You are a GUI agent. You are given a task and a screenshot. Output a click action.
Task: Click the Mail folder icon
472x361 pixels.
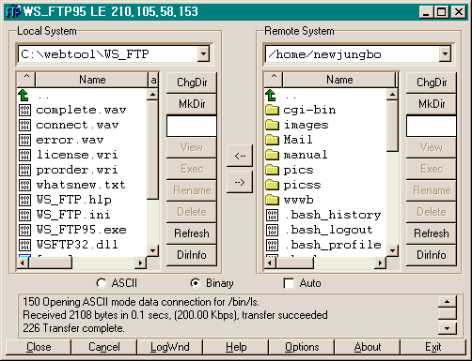click(x=272, y=140)
